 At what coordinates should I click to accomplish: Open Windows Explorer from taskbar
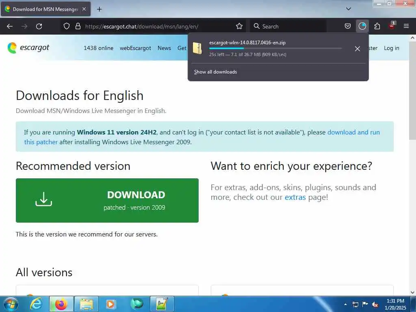[x=87, y=304]
